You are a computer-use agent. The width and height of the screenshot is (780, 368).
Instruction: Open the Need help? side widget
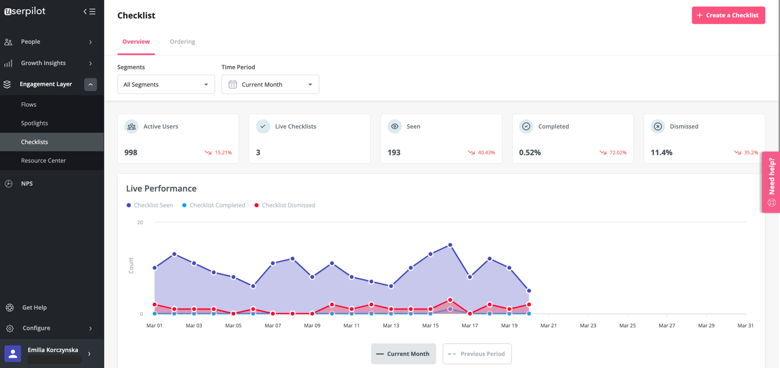pyautogui.click(x=771, y=182)
